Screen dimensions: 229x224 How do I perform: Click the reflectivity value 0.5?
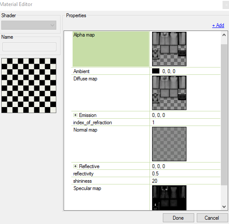click(x=155, y=174)
